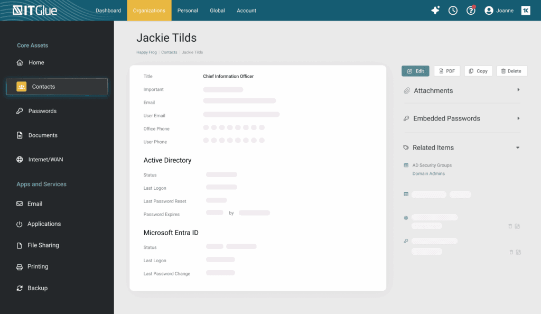Expand the Embedded Passwords section

coord(518,118)
